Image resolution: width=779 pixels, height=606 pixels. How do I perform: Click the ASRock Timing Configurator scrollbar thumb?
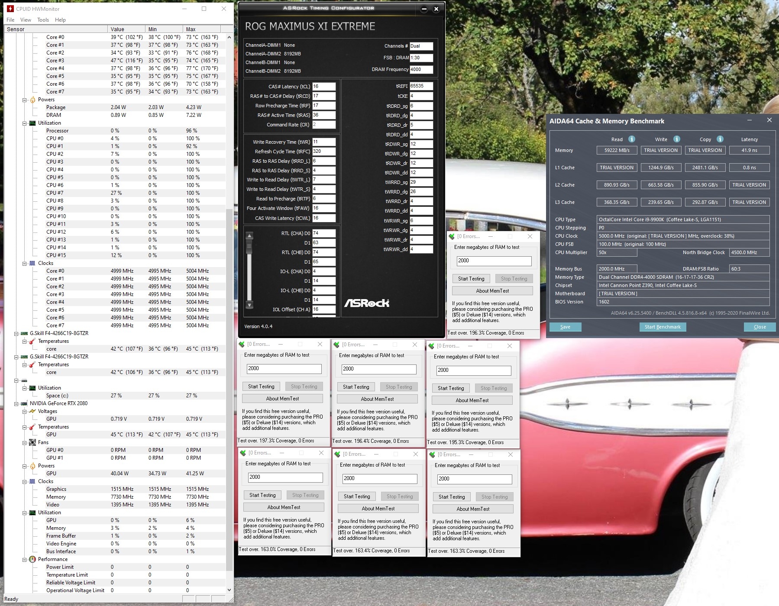tap(249, 247)
